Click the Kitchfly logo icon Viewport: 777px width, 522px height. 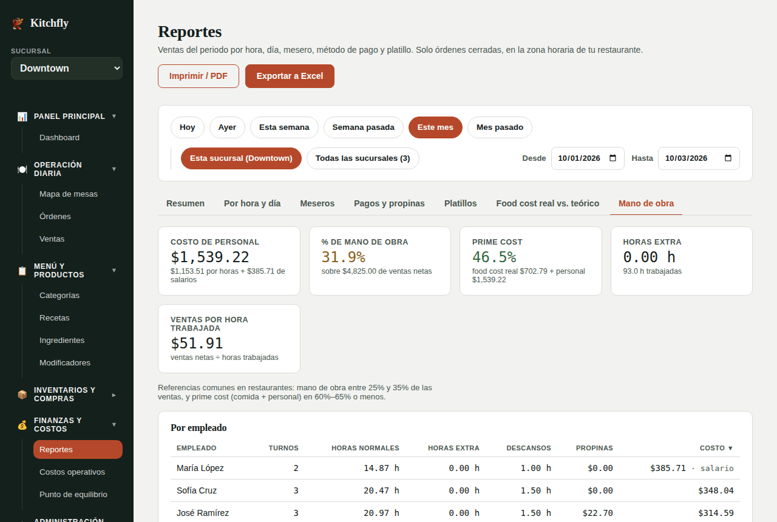(18, 23)
